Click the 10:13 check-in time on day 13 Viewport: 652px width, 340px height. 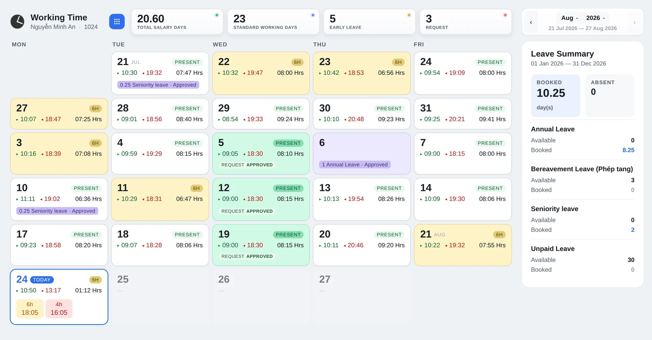tap(331, 199)
